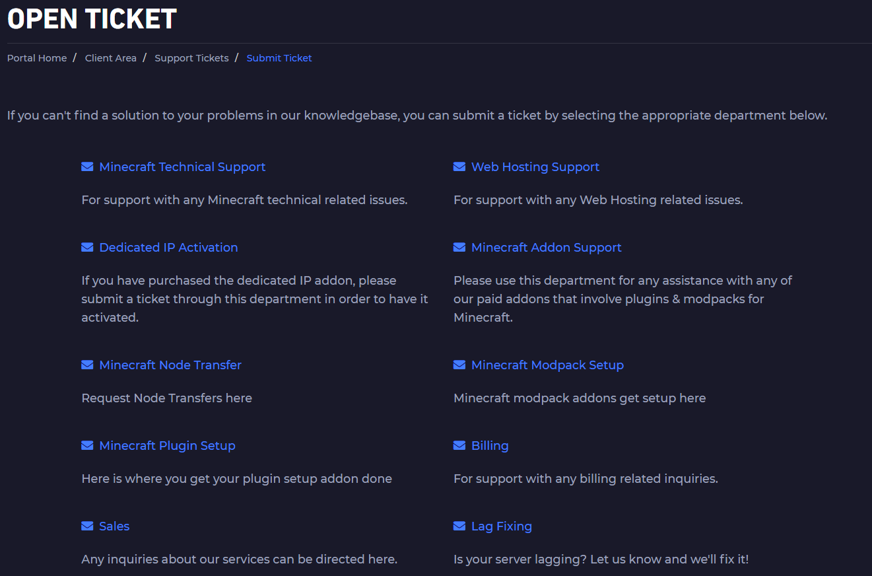Click envelope icon beside Minecraft Node Transfer
872x576 pixels.
point(87,365)
